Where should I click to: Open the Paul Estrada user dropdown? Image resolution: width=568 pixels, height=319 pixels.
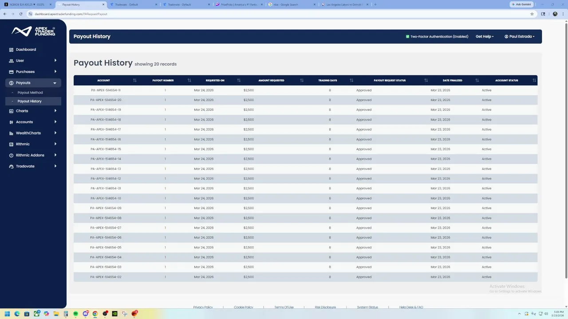tap(520, 36)
